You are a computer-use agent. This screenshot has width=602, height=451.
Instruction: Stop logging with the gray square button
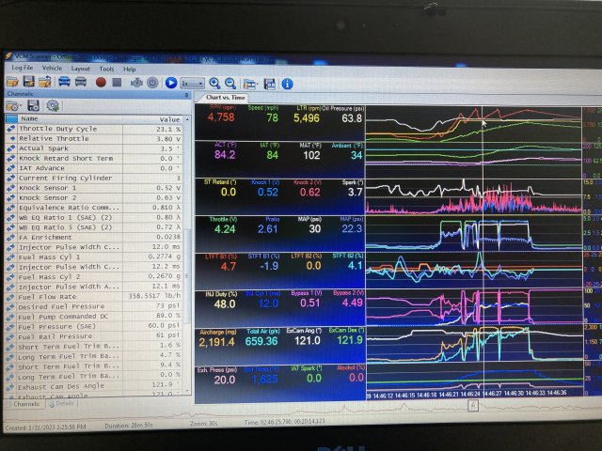point(117,82)
